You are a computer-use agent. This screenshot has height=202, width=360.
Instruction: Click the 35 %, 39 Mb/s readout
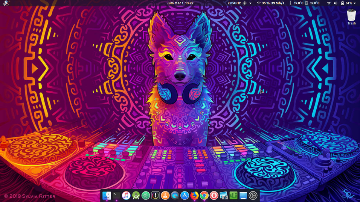273,3
